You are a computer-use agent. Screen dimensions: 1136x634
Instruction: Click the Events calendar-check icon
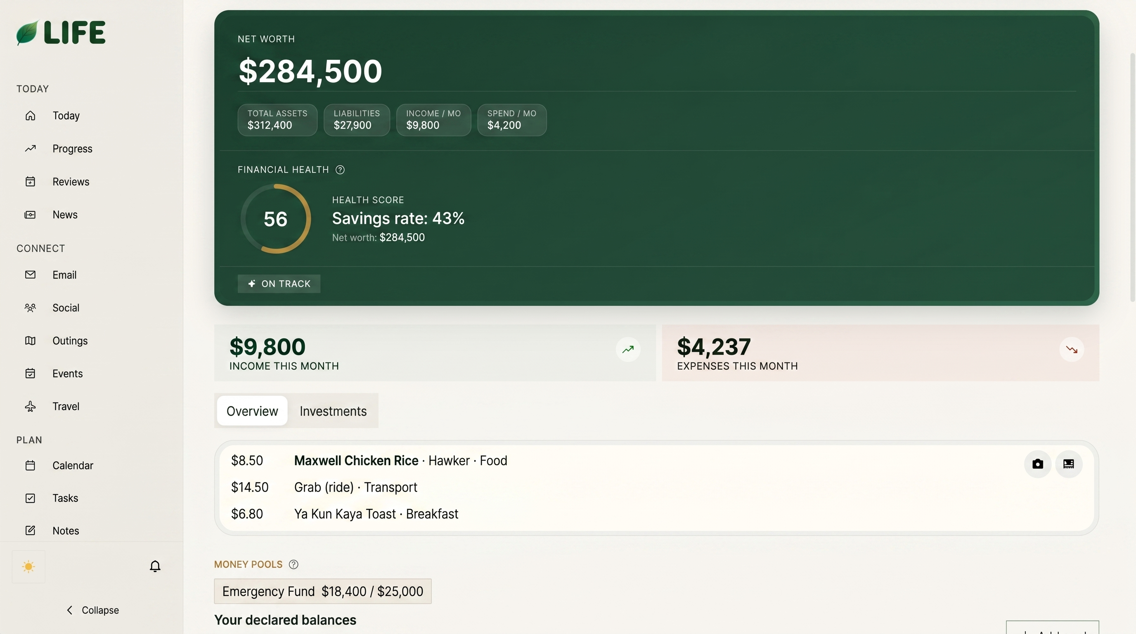[30, 374]
